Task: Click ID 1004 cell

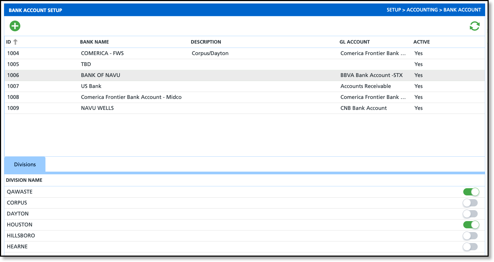Action: [13, 53]
